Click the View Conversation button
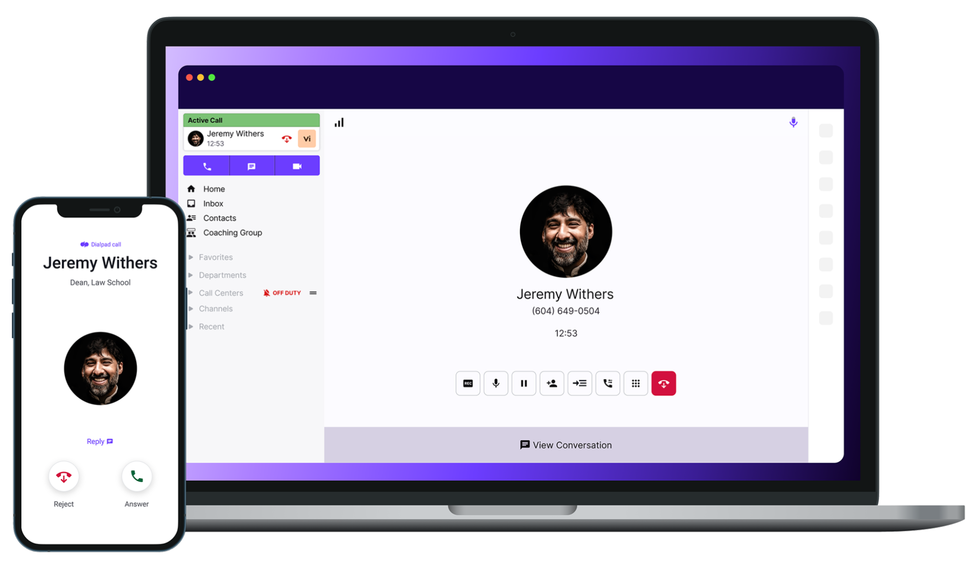Viewport: 977px width, 572px height. (x=565, y=445)
